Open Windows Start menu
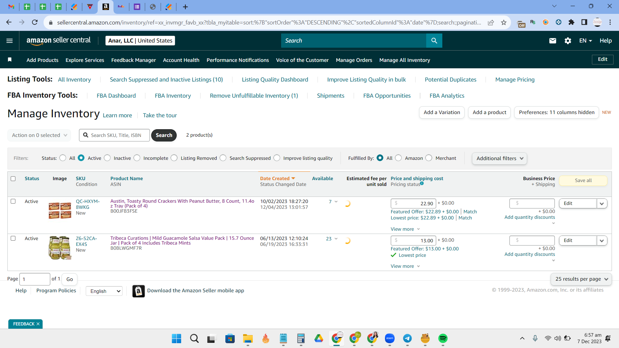 [176, 338]
